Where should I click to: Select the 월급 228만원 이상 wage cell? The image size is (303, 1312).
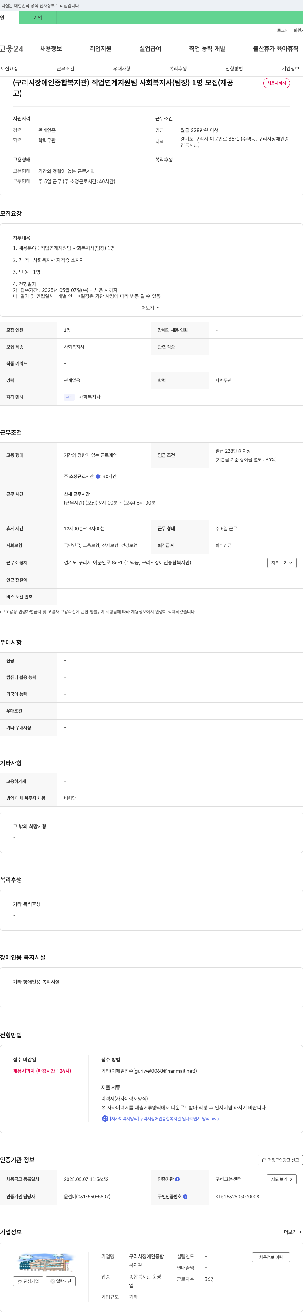233,451
